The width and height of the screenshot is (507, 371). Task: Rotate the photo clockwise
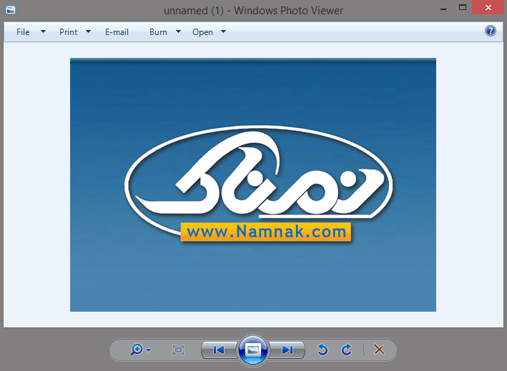click(347, 350)
